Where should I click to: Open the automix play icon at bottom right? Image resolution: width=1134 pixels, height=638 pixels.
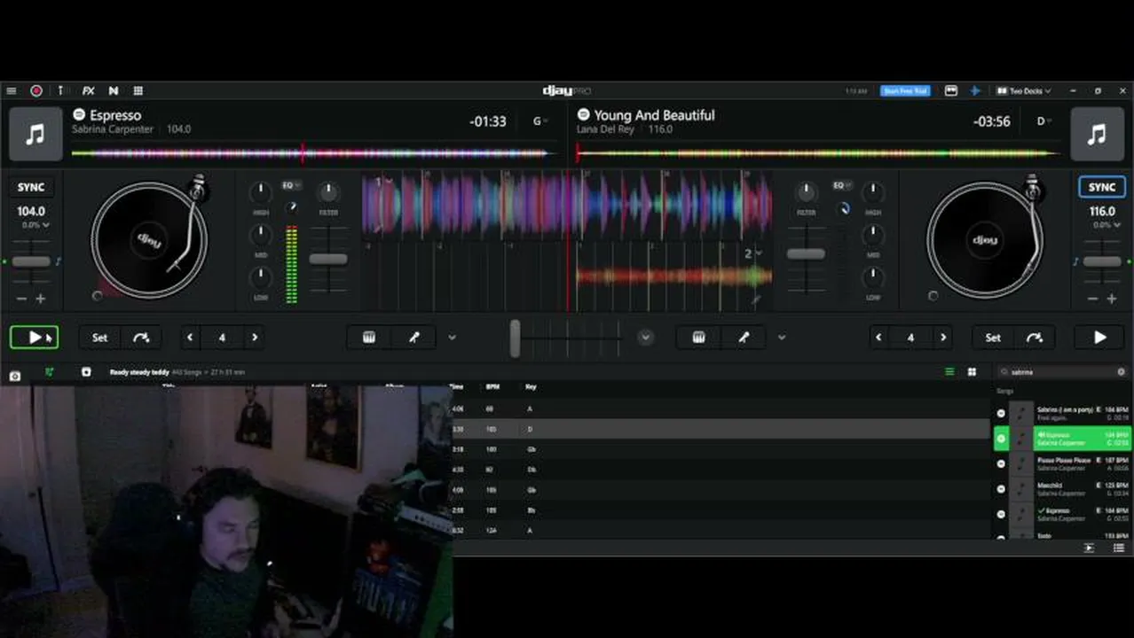pos(1089,548)
